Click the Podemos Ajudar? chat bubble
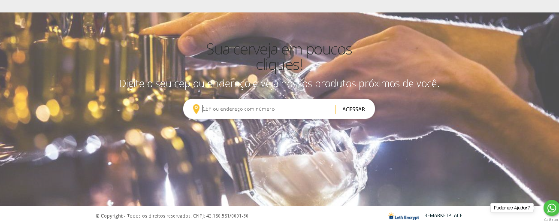 (x=512, y=208)
